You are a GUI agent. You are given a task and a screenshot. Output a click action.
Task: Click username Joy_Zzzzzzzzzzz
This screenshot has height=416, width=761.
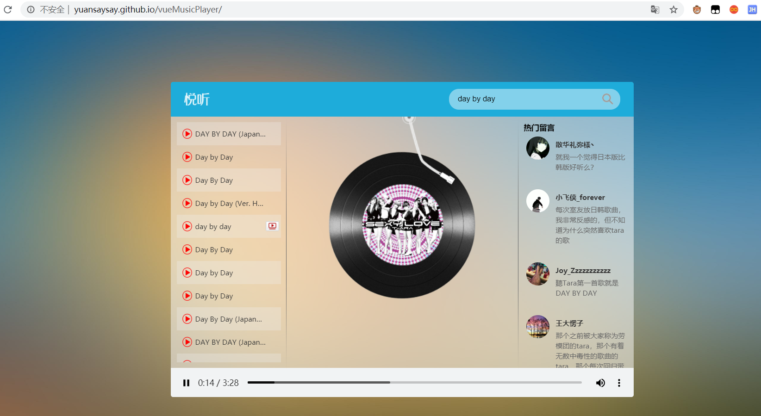click(x=583, y=270)
